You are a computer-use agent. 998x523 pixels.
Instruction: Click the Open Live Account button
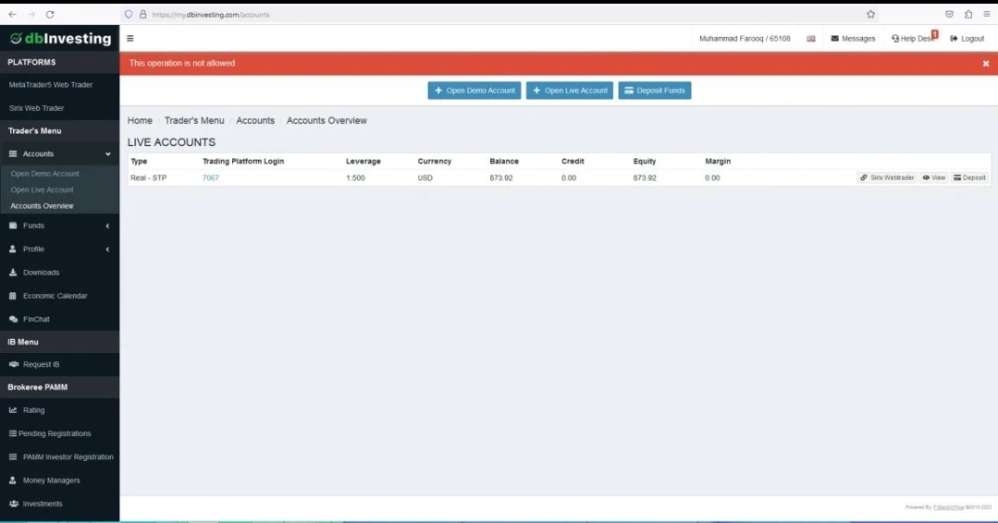(570, 91)
